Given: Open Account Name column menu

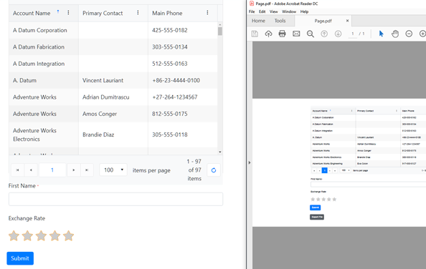Looking at the screenshot, I should (68, 13).
